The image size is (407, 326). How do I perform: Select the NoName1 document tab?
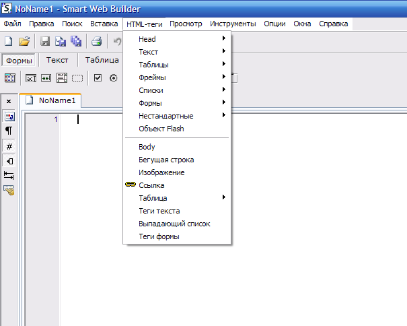tap(50, 100)
